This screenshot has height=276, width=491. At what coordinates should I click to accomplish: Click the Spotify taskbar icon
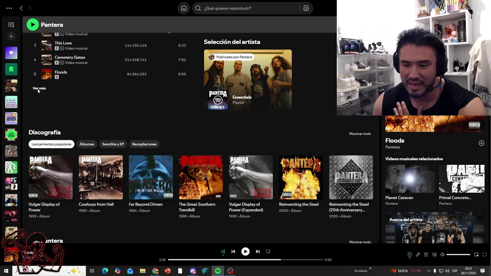click(218, 271)
